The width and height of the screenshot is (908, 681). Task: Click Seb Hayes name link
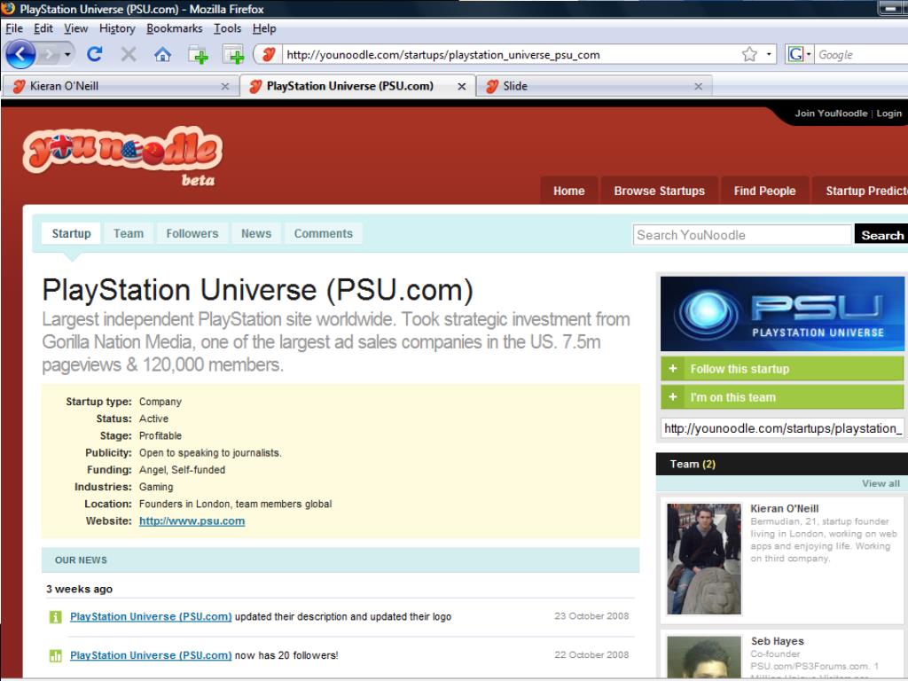tap(777, 641)
